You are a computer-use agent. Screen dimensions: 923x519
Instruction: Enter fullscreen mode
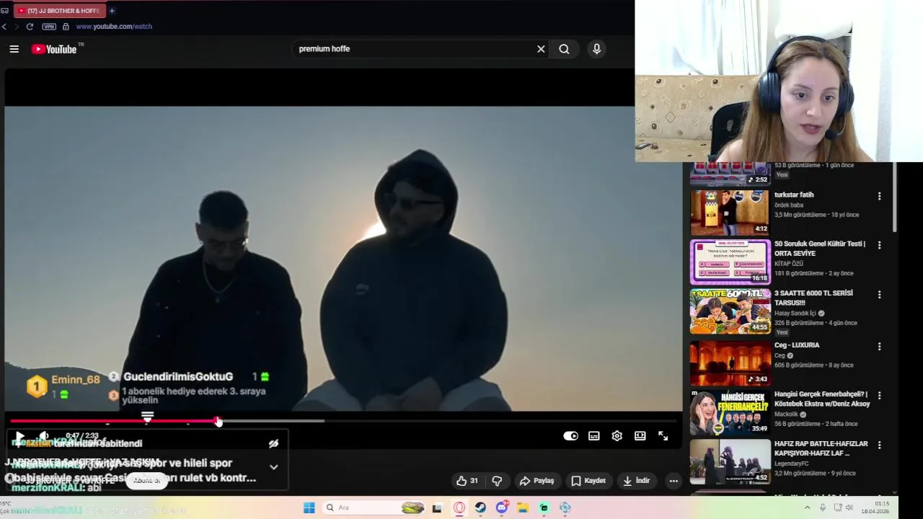663,436
